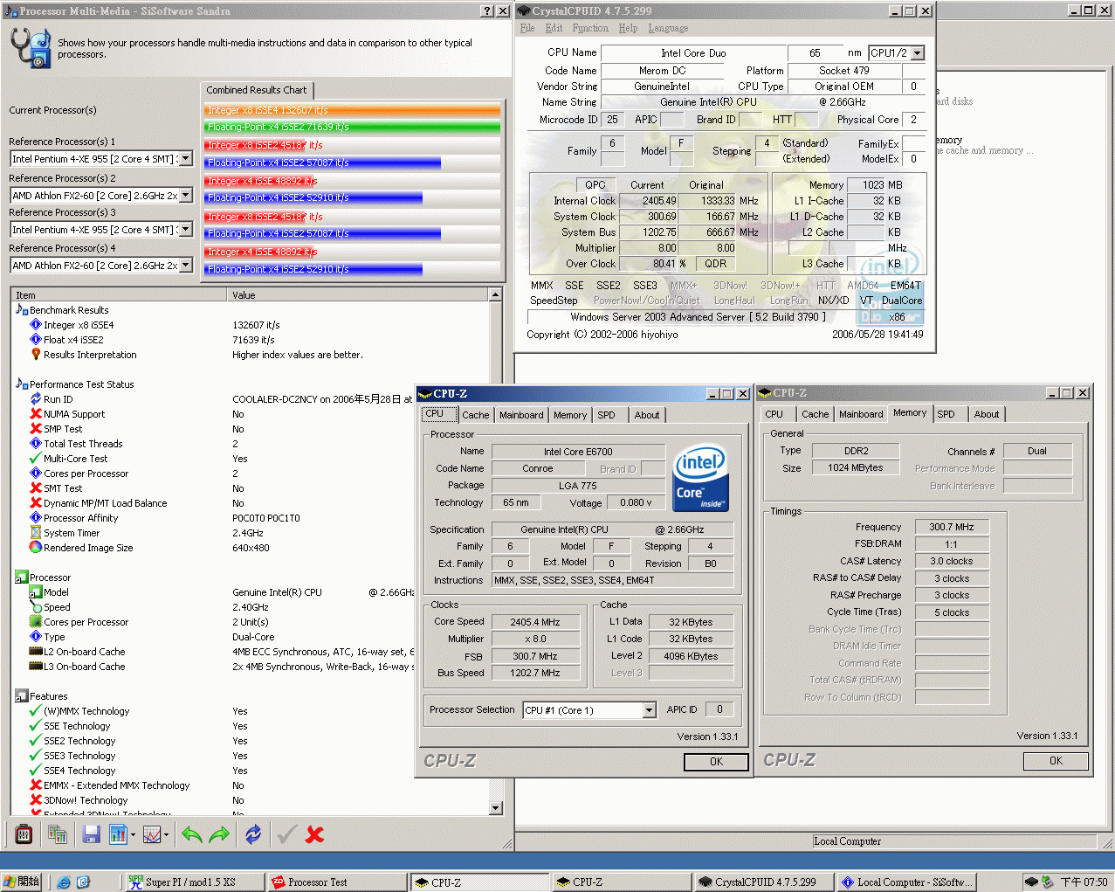The image size is (1115, 892).
Task: Click the L2 On-board Cache chip icon
Action: pos(36,652)
